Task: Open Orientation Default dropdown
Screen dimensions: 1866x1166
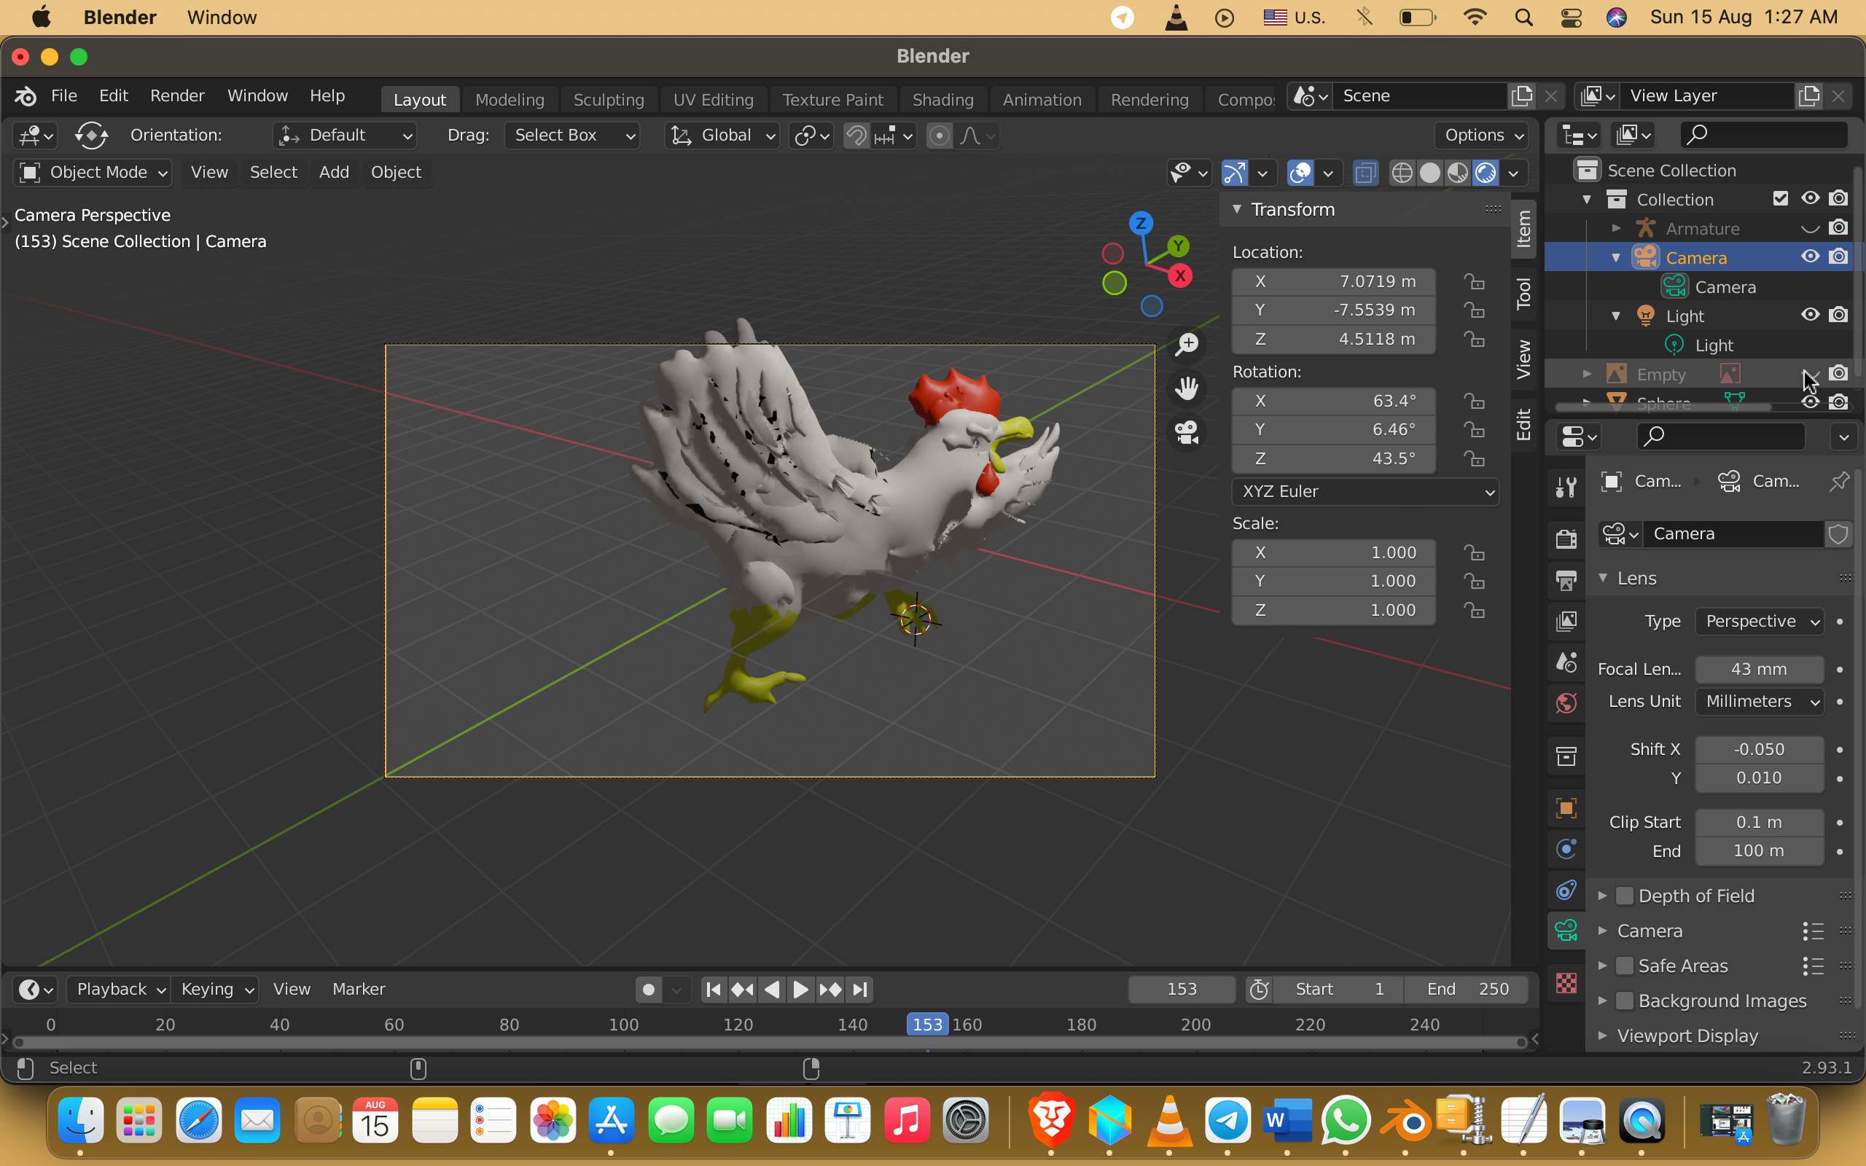Action: (345, 136)
